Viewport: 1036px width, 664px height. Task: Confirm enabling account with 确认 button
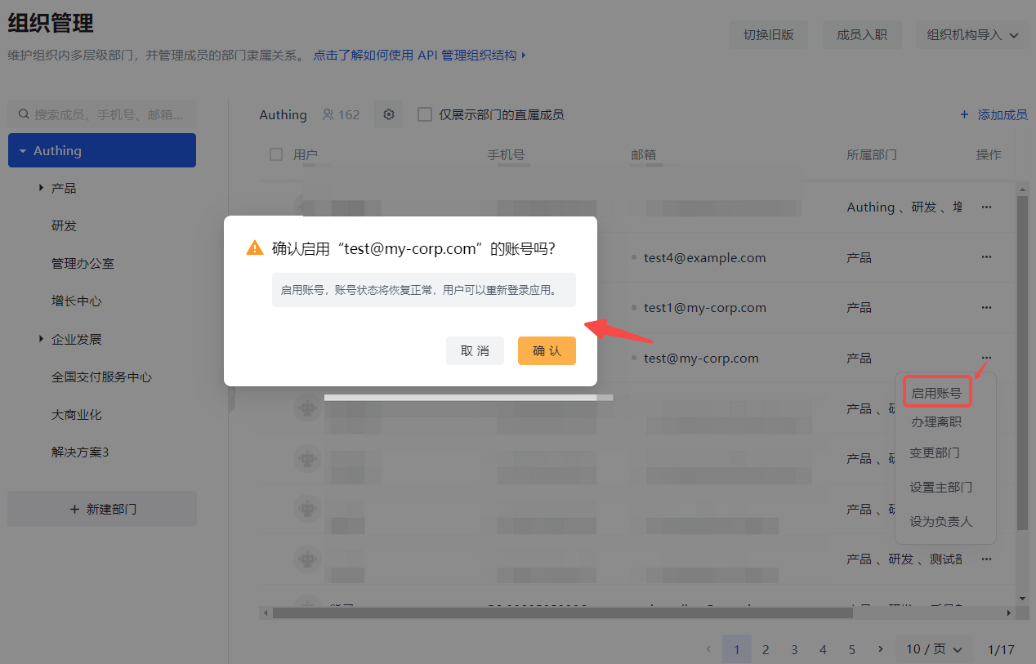(547, 351)
